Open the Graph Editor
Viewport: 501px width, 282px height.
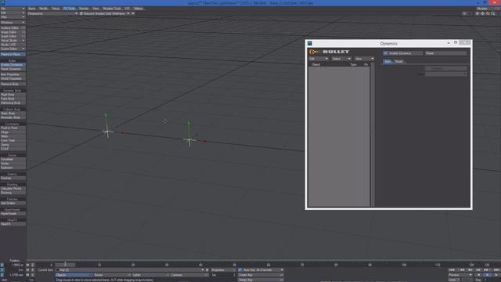tap(13, 37)
